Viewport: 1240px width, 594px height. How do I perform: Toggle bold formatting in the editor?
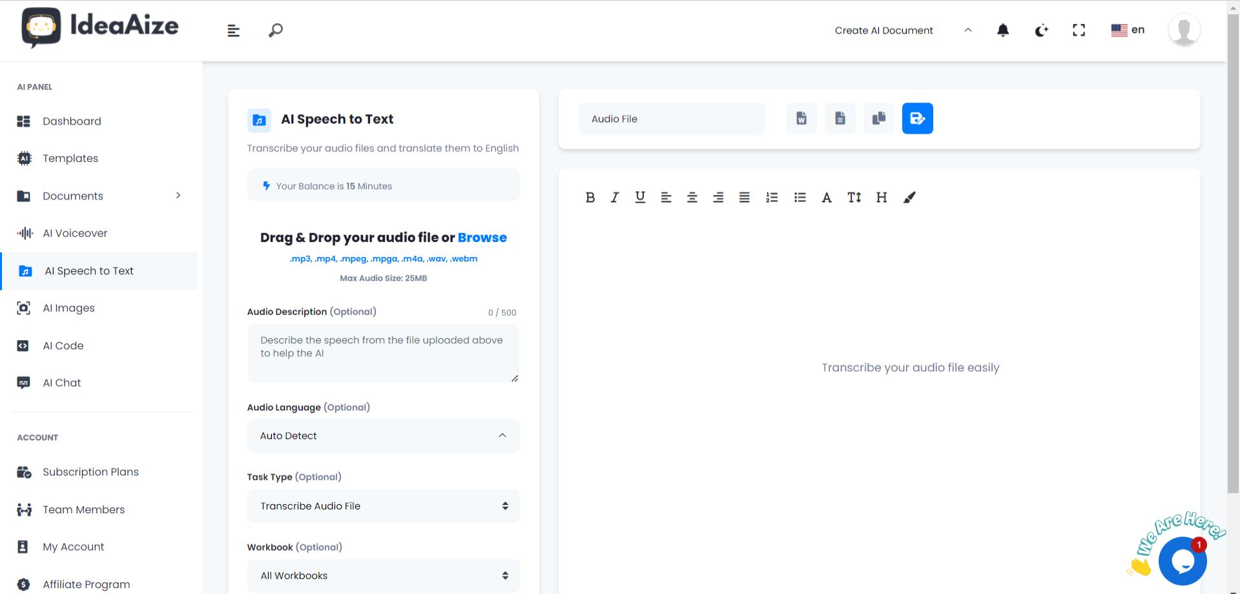tap(590, 198)
